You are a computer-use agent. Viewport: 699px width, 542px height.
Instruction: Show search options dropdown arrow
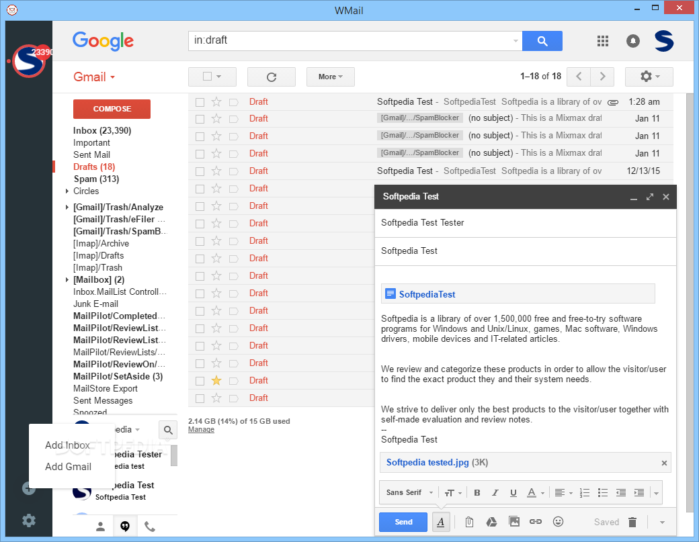pos(516,41)
